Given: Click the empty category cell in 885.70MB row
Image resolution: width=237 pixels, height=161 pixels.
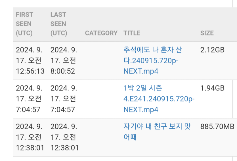Looking at the screenshot, I should (101, 137).
